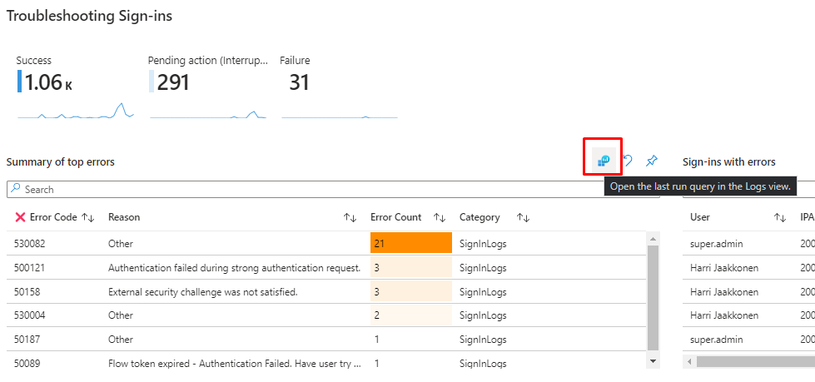The width and height of the screenshot is (815, 382).
Task: Select first super.admin user row
Action: point(715,244)
